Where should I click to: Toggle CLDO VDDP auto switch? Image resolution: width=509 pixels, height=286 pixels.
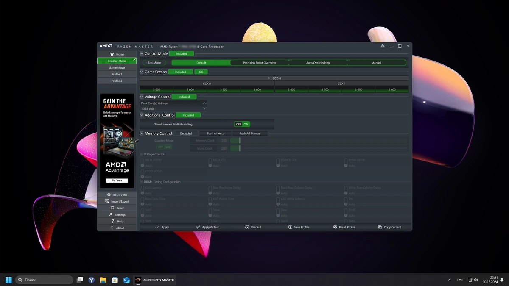pyautogui.click(x=346, y=163)
